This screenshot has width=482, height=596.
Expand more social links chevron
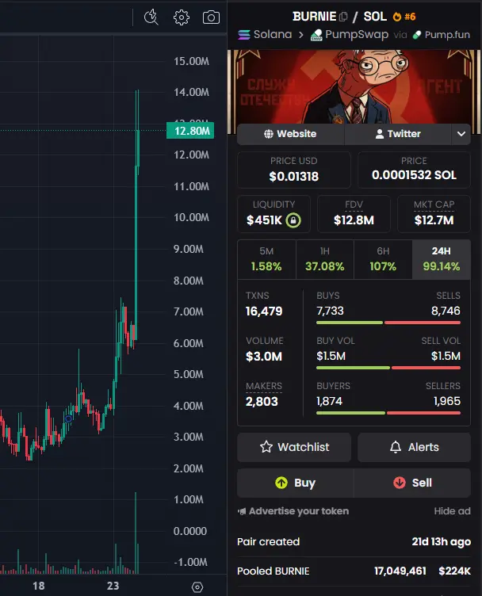(461, 134)
